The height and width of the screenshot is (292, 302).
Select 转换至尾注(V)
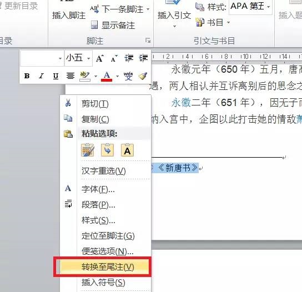coord(105,267)
